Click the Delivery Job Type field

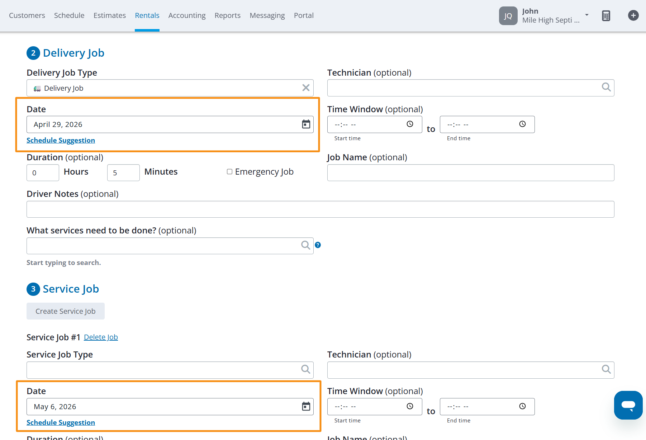click(170, 88)
